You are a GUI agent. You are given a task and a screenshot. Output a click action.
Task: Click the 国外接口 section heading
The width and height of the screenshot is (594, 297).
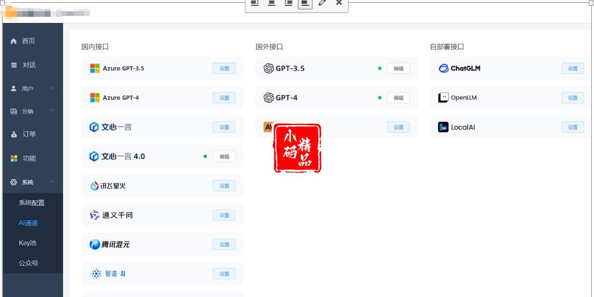click(x=269, y=47)
